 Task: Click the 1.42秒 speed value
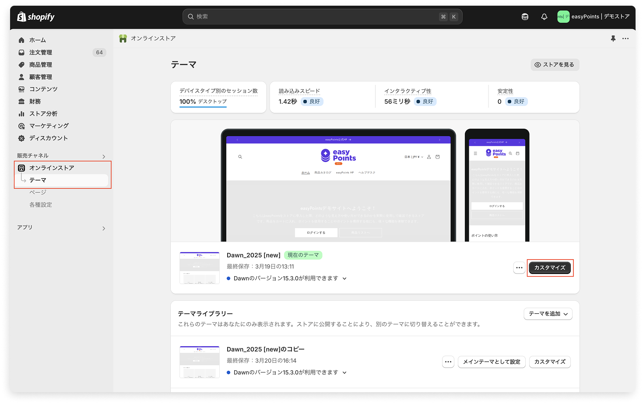tap(288, 102)
